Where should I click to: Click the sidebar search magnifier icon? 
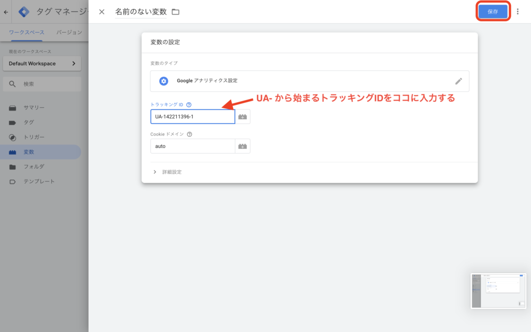[x=12, y=84]
